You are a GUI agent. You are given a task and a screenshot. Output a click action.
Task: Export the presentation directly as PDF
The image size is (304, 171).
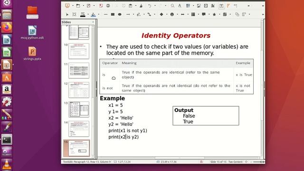point(101,6)
